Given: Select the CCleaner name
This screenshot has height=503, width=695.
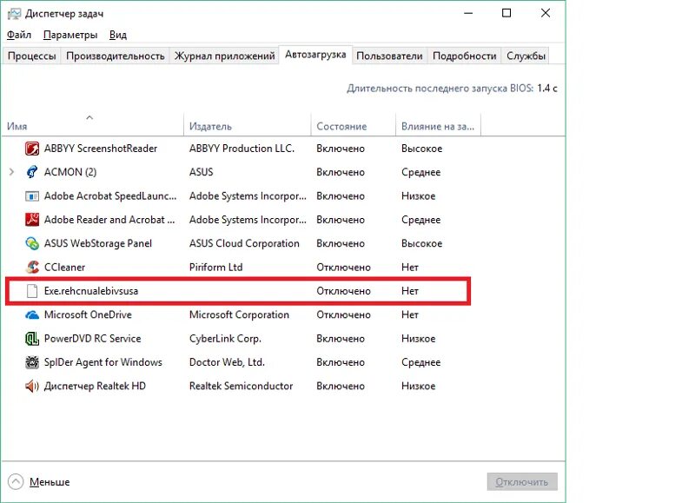Looking at the screenshot, I should tap(64, 268).
